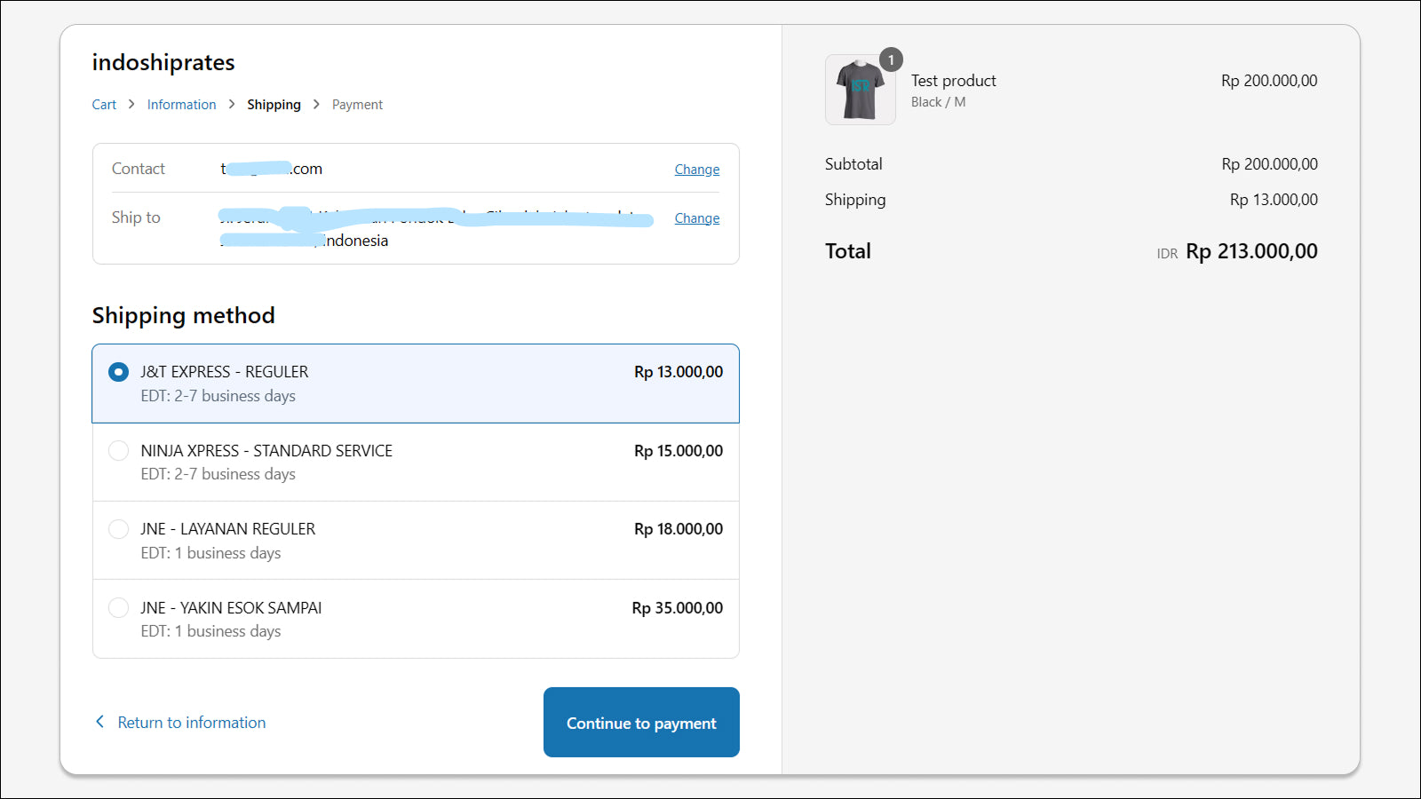Click the Test product name
This screenshot has width=1421, height=799.
(954, 81)
